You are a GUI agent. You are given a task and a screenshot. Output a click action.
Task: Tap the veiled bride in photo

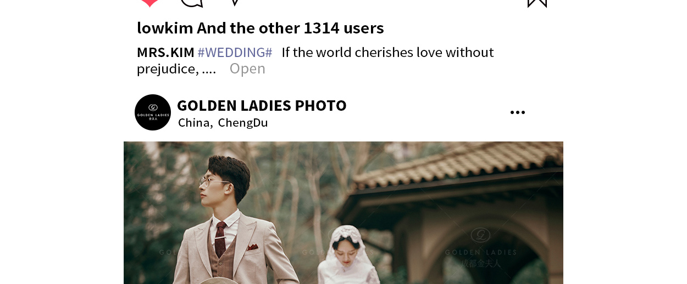click(346, 255)
